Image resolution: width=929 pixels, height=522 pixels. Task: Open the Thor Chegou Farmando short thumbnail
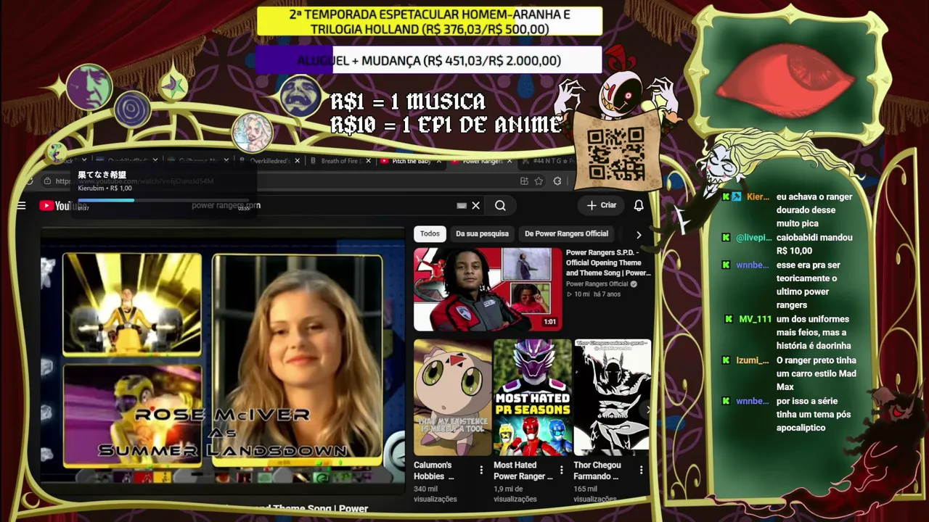point(612,397)
